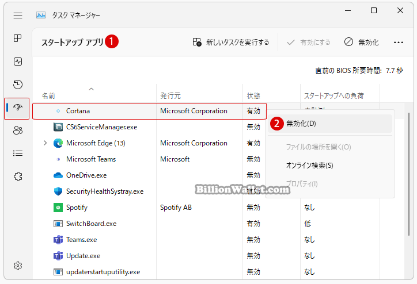Click the OneDrive.exe cloud icon
The width and height of the screenshot is (417, 284).
[58, 175]
